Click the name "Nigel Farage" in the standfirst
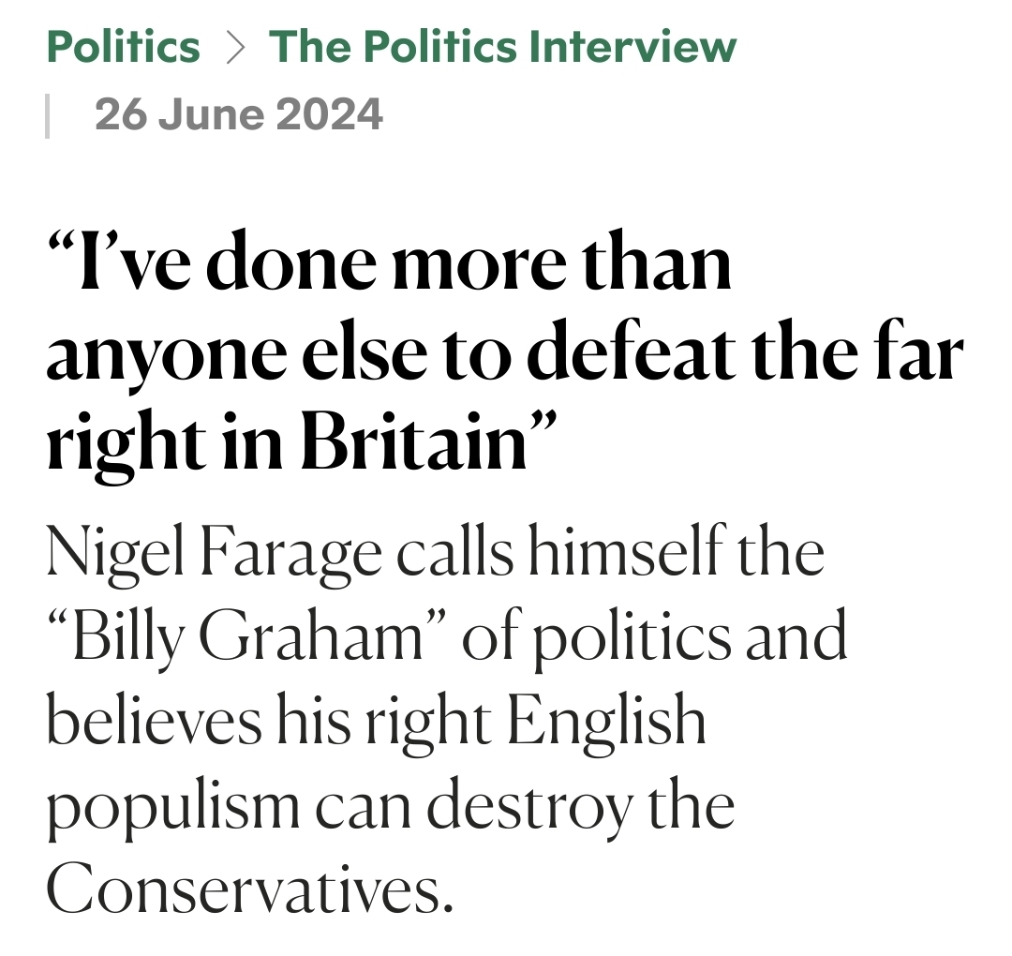Image resolution: width=1012 pixels, height=956 pixels. pos(214,556)
